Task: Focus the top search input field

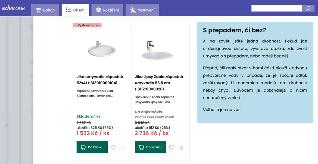Action: 277,8
